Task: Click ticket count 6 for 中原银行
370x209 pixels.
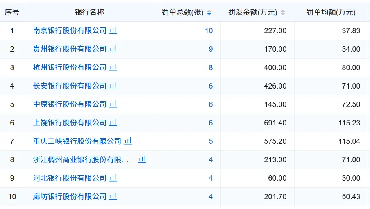Action: (211, 104)
